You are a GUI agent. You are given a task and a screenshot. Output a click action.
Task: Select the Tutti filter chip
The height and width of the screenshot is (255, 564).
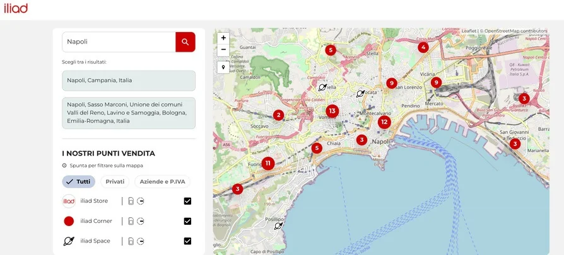click(79, 182)
